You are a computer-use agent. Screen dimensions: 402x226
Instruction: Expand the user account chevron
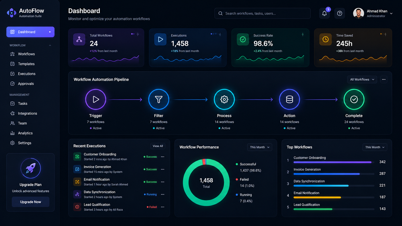coord(391,13)
